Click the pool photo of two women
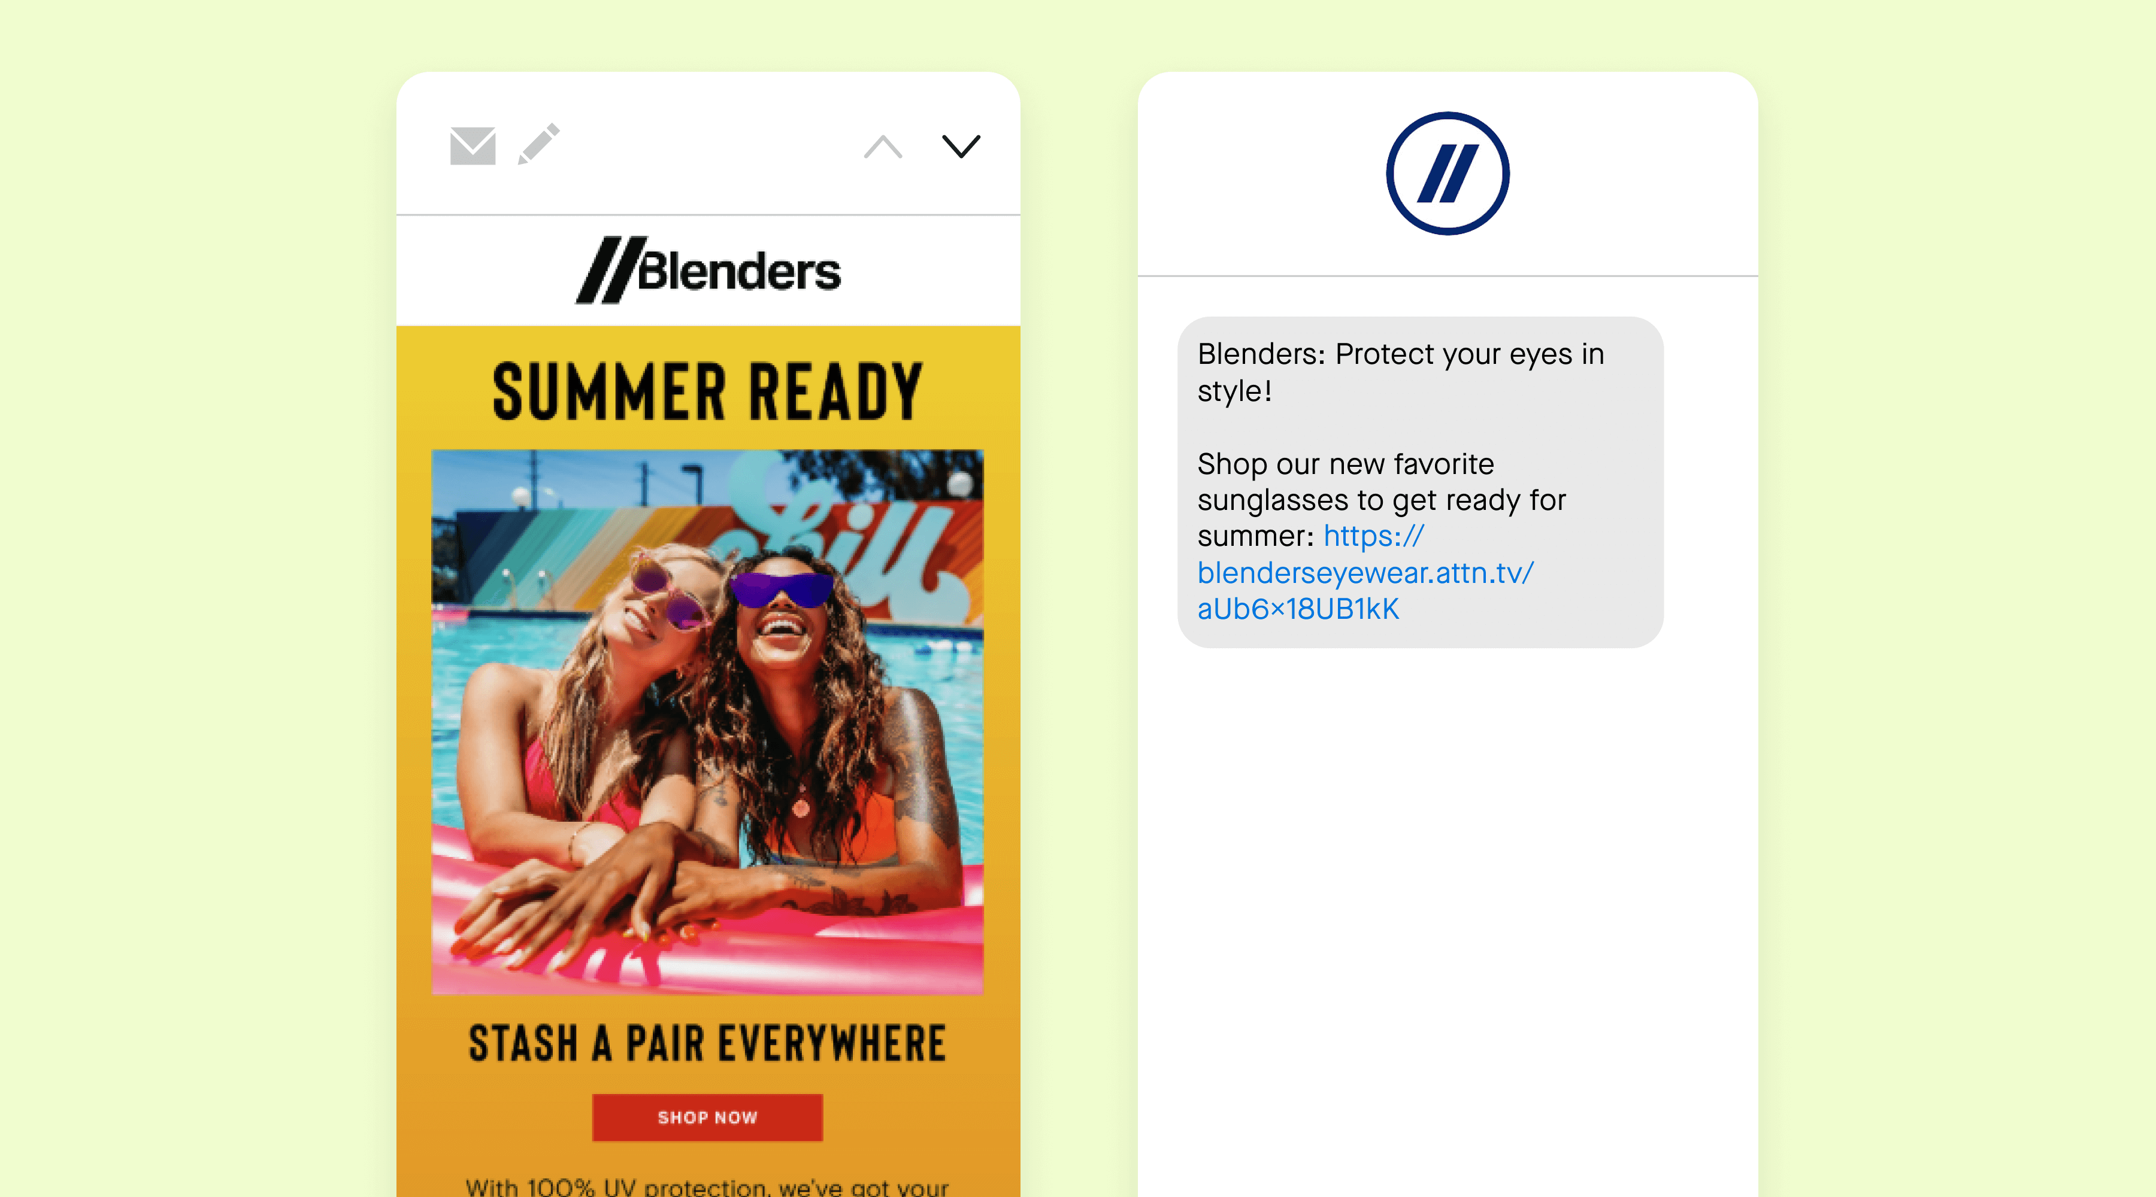This screenshot has height=1197, width=2156. (x=707, y=722)
